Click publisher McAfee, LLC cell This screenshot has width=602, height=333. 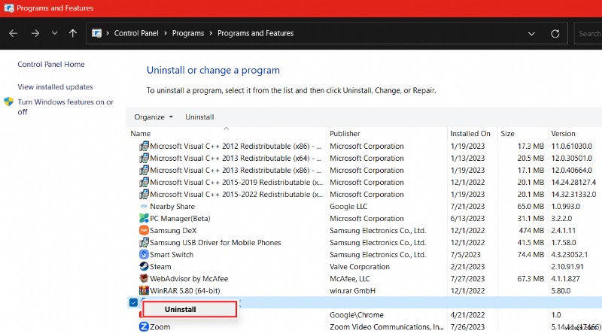coord(350,279)
